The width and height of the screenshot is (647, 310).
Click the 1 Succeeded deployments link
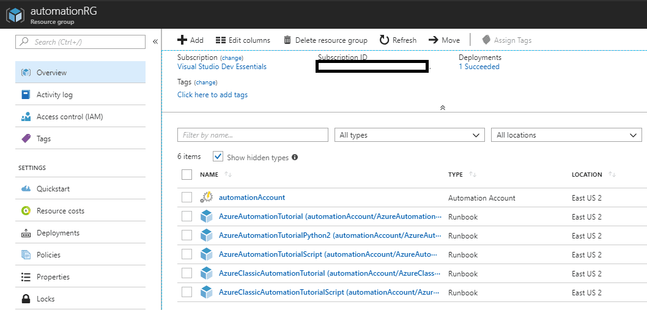coord(479,67)
